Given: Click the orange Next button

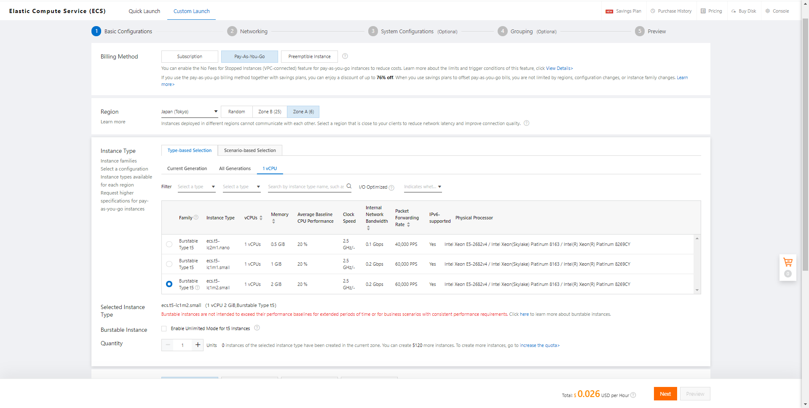Looking at the screenshot, I should (x=665, y=394).
